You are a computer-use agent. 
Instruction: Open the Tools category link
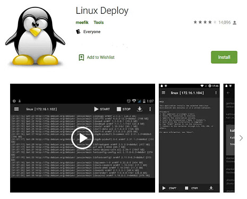(x=99, y=22)
